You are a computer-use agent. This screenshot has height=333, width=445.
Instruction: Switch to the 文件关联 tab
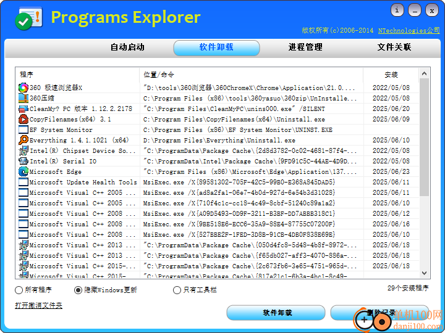pos(394,47)
